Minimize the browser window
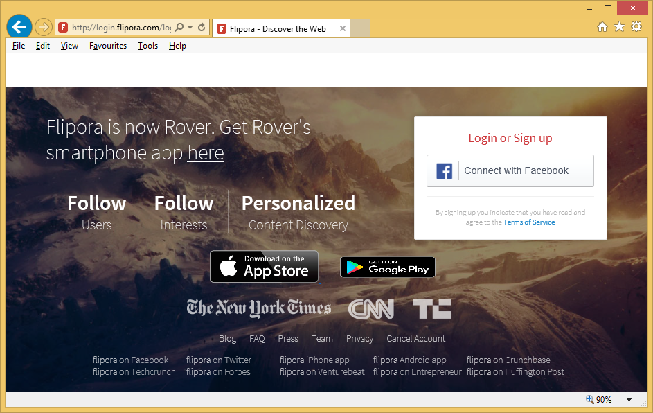The width and height of the screenshot is (653, 413). tap(589, 8)
